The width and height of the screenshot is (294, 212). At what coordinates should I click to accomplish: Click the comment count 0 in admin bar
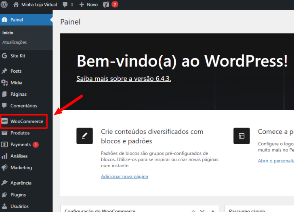[x=72, y=4]
